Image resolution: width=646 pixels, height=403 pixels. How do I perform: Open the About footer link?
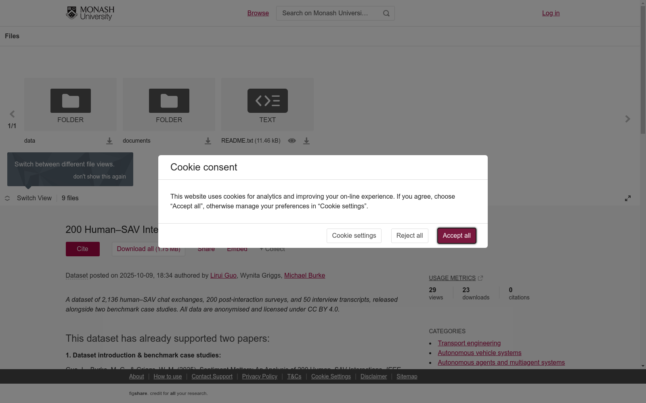136,376
